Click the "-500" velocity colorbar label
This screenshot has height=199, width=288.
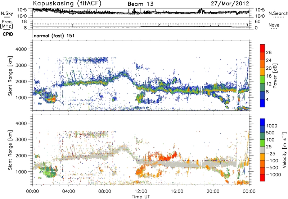(x=272, y=168)
